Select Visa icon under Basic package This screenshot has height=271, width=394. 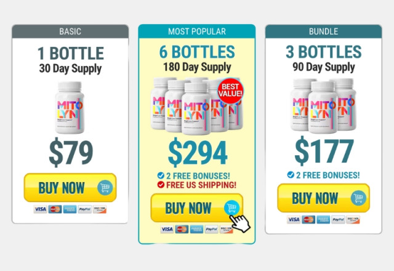click(x=40, y=209)
